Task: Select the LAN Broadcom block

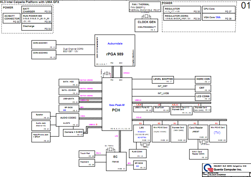Action: (x=142, y=134)
